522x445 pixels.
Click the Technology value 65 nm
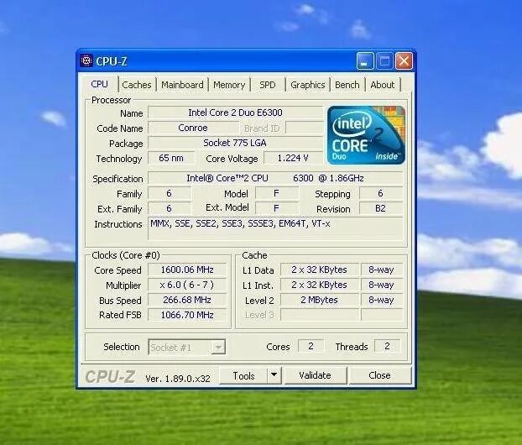(x=171, y=158)
